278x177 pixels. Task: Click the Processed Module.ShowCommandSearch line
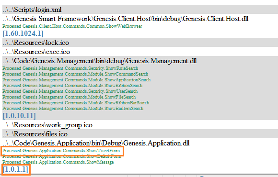(x=75, y=74)
